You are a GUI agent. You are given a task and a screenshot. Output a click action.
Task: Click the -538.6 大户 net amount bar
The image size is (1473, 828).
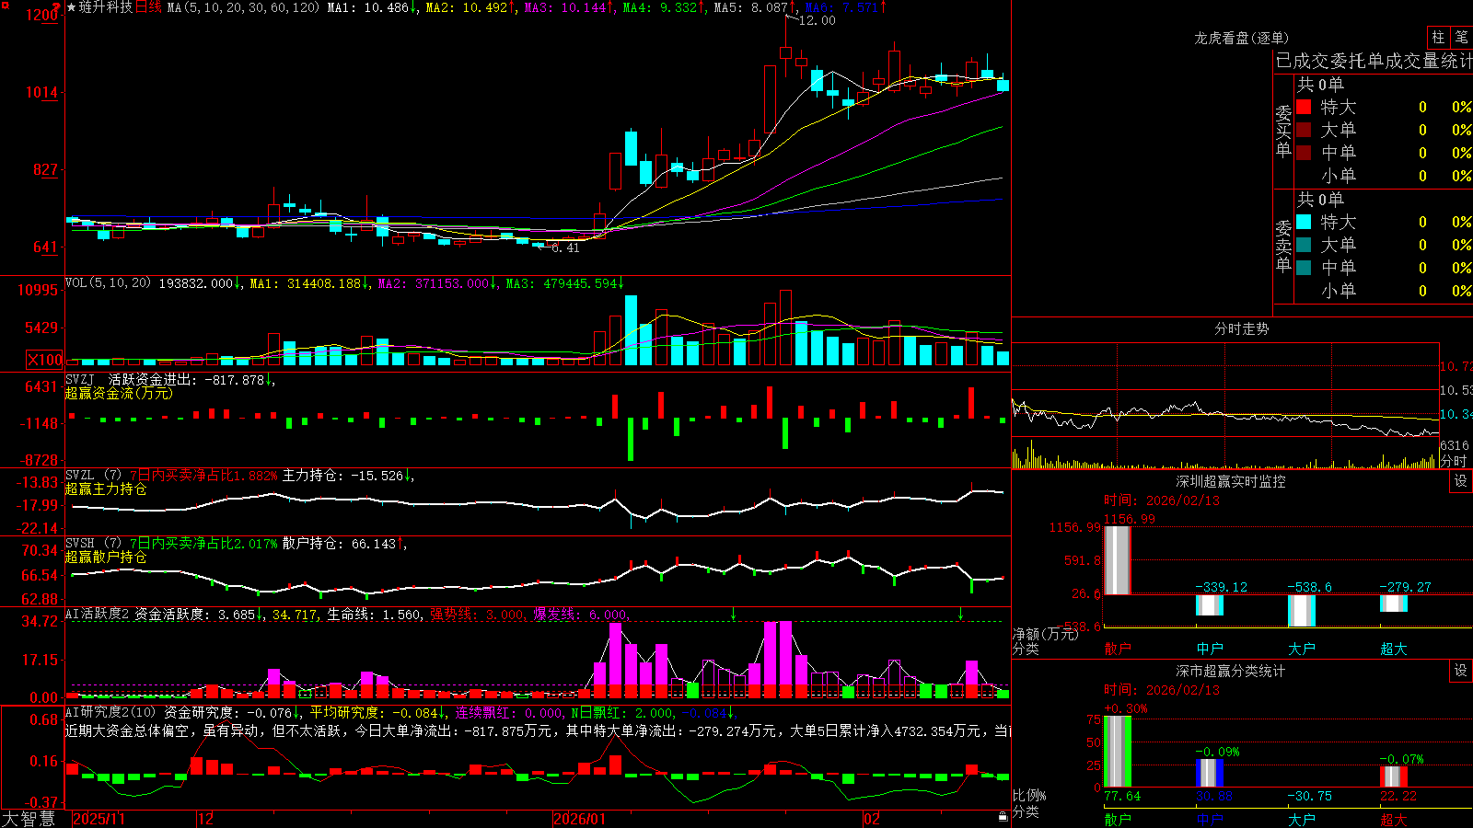coord(1302,611)
